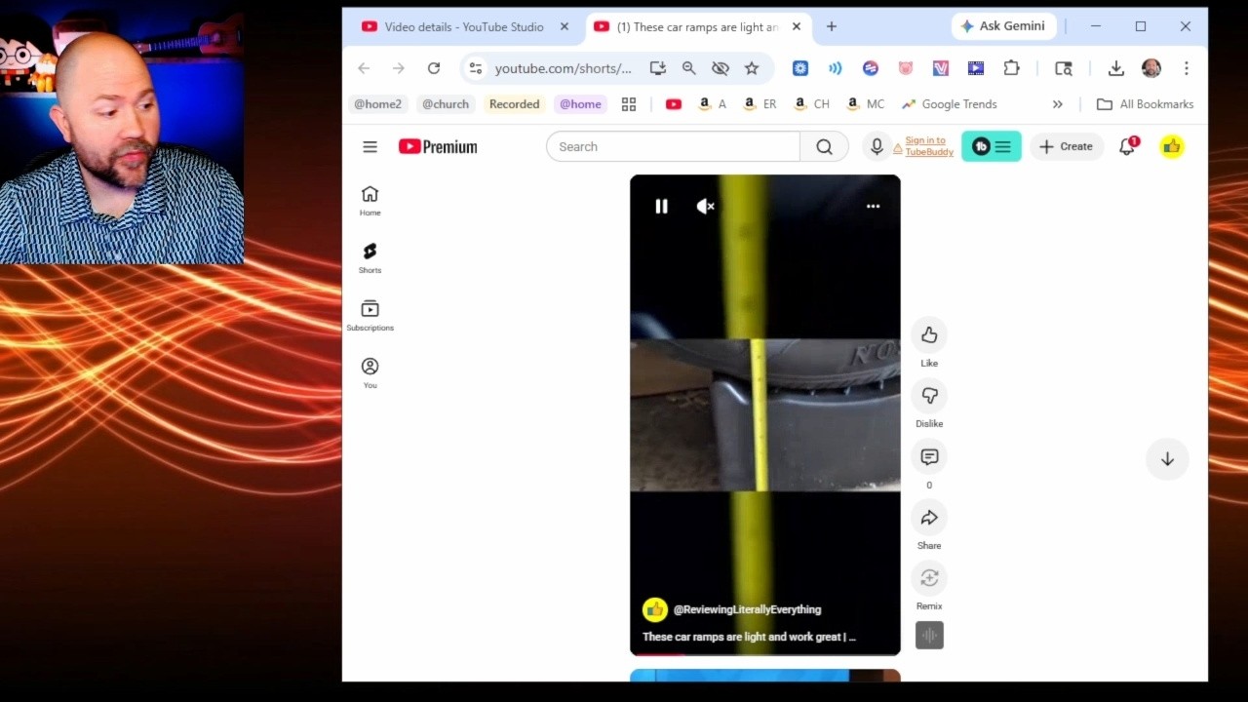Open the Remix option for the short
Viewport: 1248px width, 702px height.
point(928,578)
